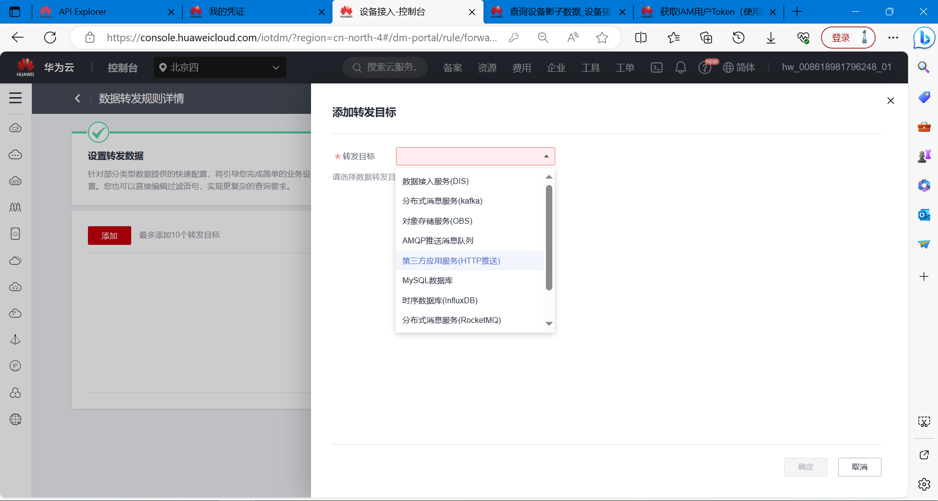The width and height of the screenshot is (938, 501).
Task: Open 工具 in top navigation
Action: (590, 68)
